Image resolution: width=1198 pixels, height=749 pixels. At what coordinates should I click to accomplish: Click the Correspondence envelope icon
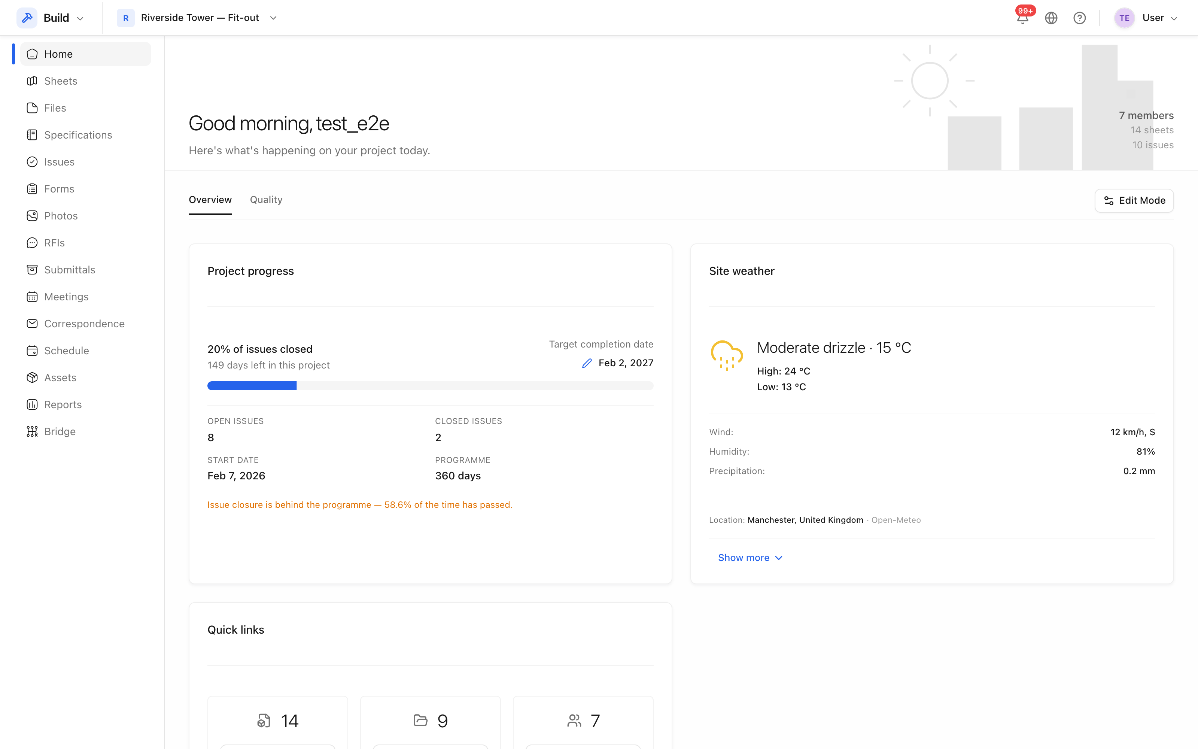pos(32,324)
